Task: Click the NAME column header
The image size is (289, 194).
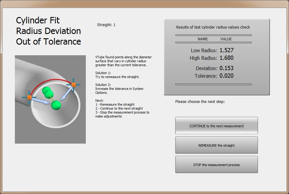Action: [203, 39]
